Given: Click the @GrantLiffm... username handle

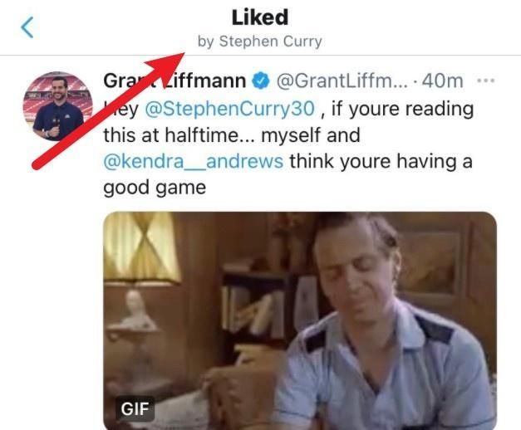Looking at the screenshot, I should point(341,81).
